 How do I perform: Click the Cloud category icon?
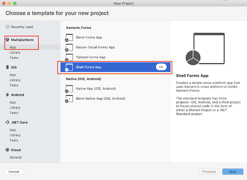pyautogui.click(x=7, y=150)
